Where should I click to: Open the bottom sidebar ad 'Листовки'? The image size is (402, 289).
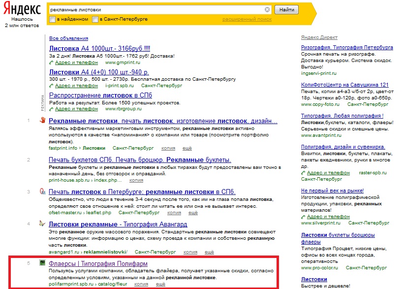click(314, 279)
